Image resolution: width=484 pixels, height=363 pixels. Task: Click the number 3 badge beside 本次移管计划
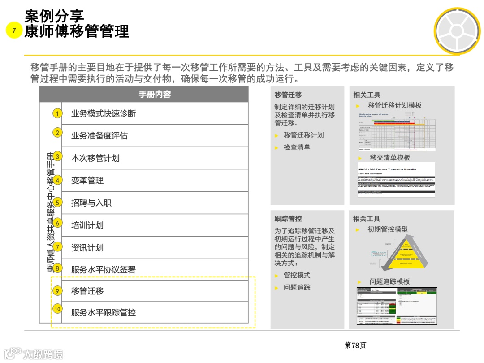57,156
